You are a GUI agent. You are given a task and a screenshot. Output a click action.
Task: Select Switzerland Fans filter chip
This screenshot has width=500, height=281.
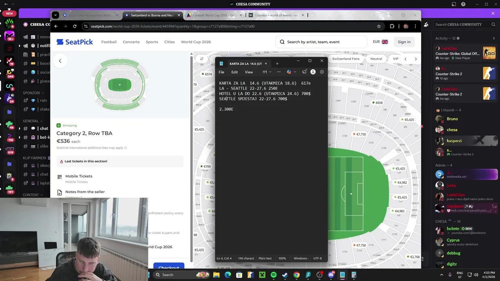coord(346,59)
